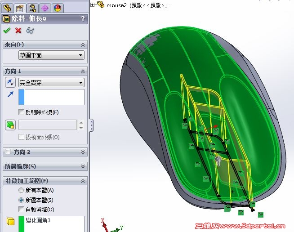Viewport: 294px width, 232px height.
Task: Expand the mouse2 flyout feature tree
Action: coord(92,5)
